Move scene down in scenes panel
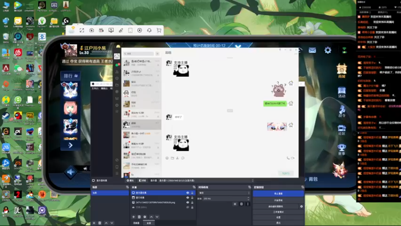 point(112,223)
